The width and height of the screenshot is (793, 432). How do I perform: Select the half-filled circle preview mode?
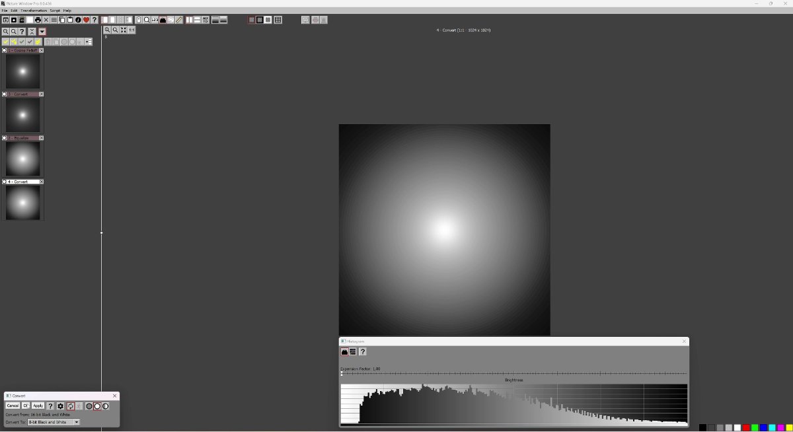[106, 406]
